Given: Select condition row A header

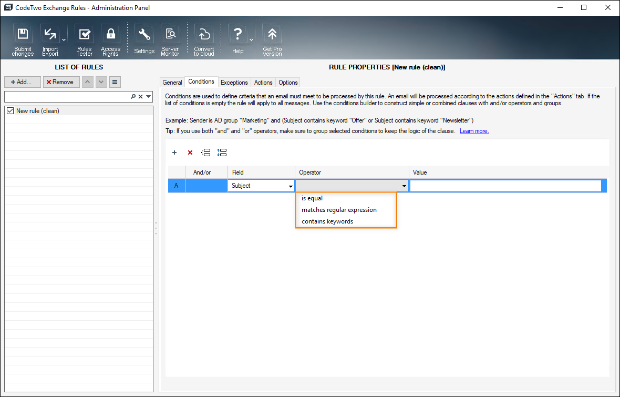Looking at the screenshot, I should pos(177,186).
